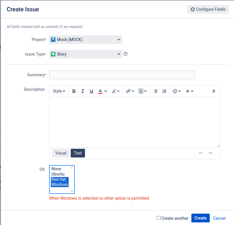Viewport: 234px width, 225px height.
Task: Open the emoji dropdown arrow
Action: [x=180, y=91]
